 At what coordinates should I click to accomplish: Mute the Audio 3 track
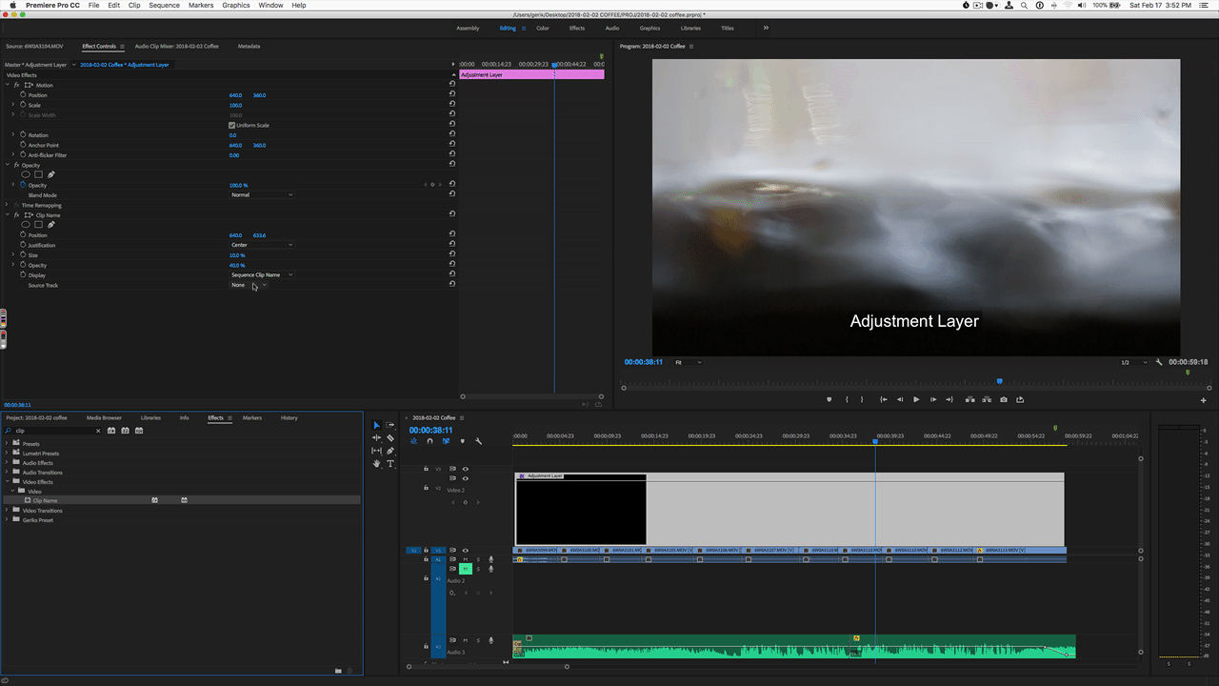[466, 640]
